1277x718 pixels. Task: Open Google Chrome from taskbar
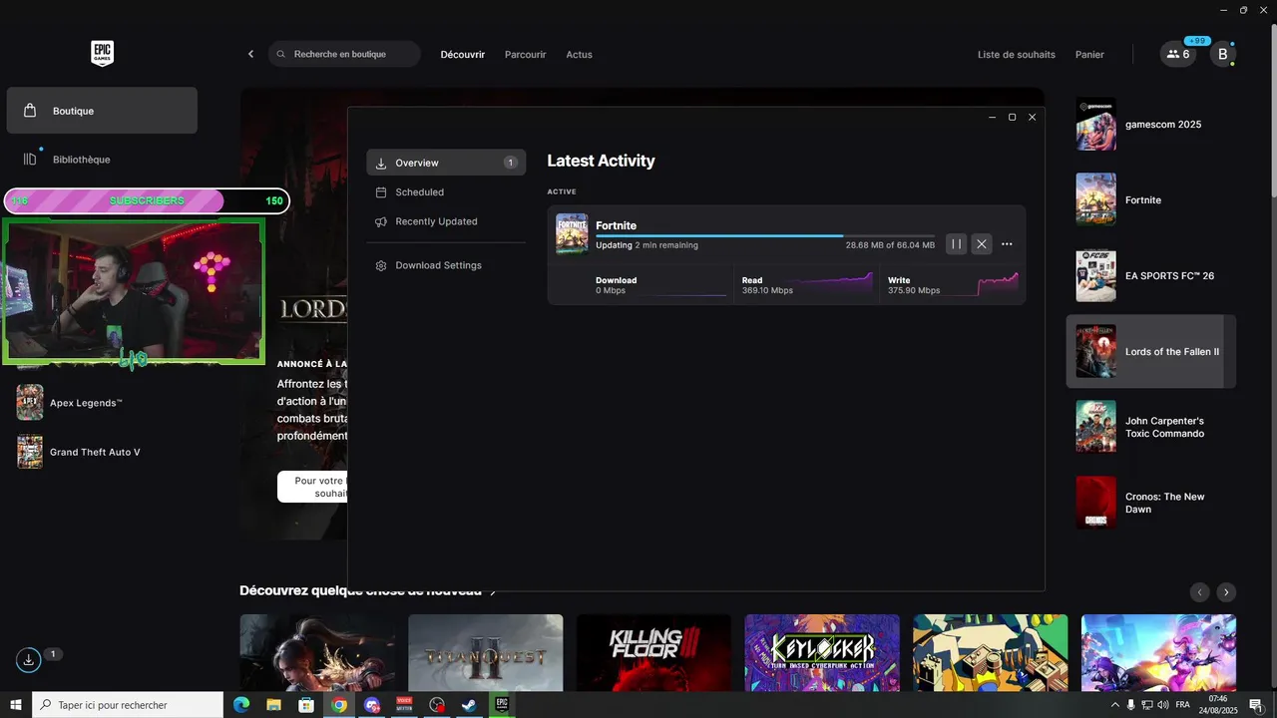[339, 705]
